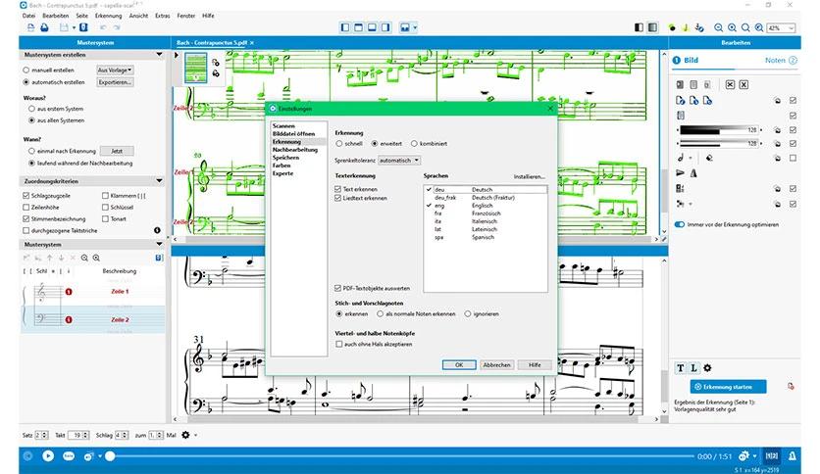Collapse the Zuordnungskriterien section
Screen dimensions: 820x474
tap(159, 181)
